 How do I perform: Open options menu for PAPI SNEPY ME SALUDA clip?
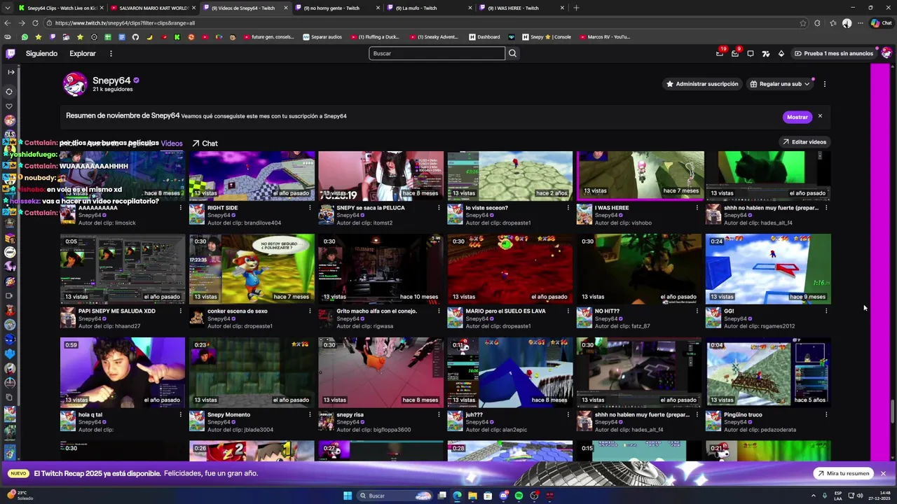(x=181, y=311)
